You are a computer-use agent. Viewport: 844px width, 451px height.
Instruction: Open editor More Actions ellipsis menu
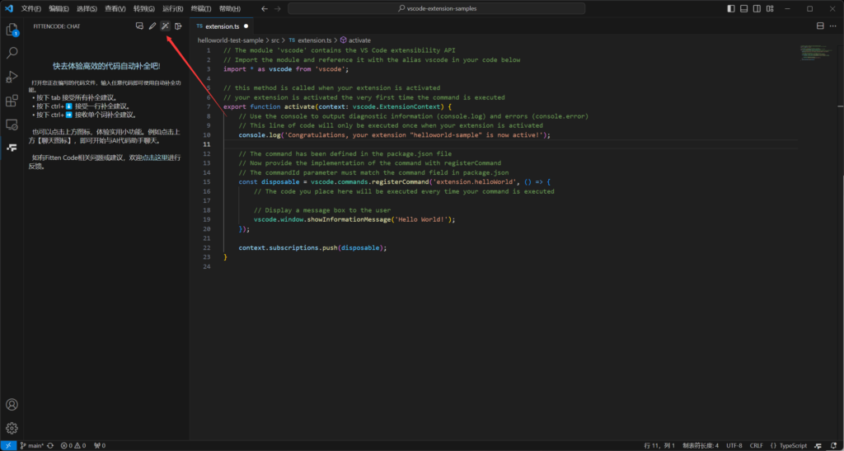(832, 26)
